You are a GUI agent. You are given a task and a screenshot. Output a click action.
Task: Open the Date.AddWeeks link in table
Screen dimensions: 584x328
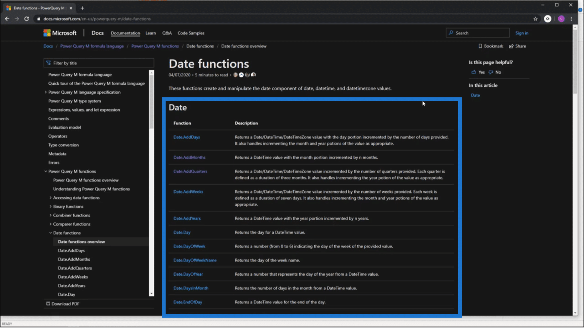[x=188, y=192]
